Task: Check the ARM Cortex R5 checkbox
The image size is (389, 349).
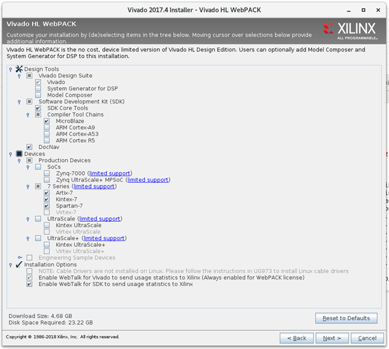Action: tap(46, 140)
